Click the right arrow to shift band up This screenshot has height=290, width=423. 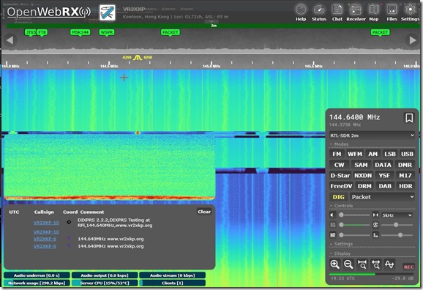pos(413,40)
